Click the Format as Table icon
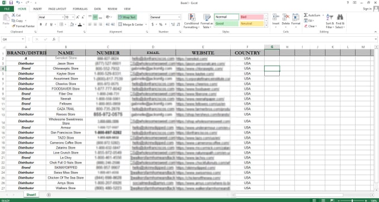The width and height of the screenshot is (379, 202). 207,21
